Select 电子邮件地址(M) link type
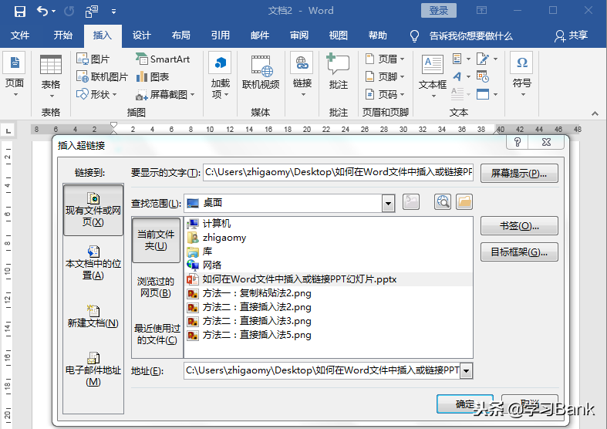Image resolution: width=607 pixels, height=429 pixels. pyautogui.click(x=93, y=370)
